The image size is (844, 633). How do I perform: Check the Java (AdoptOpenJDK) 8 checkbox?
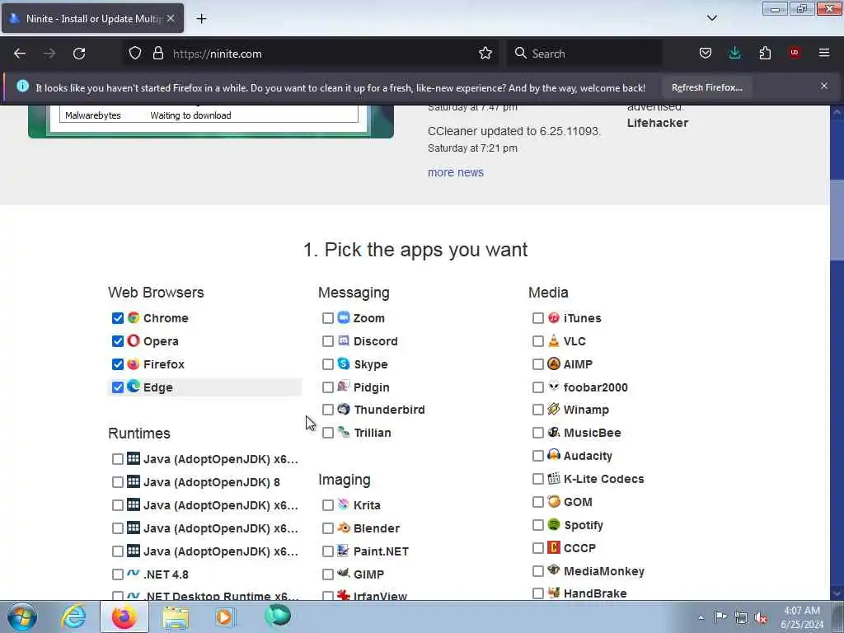[x=118, y=482]
